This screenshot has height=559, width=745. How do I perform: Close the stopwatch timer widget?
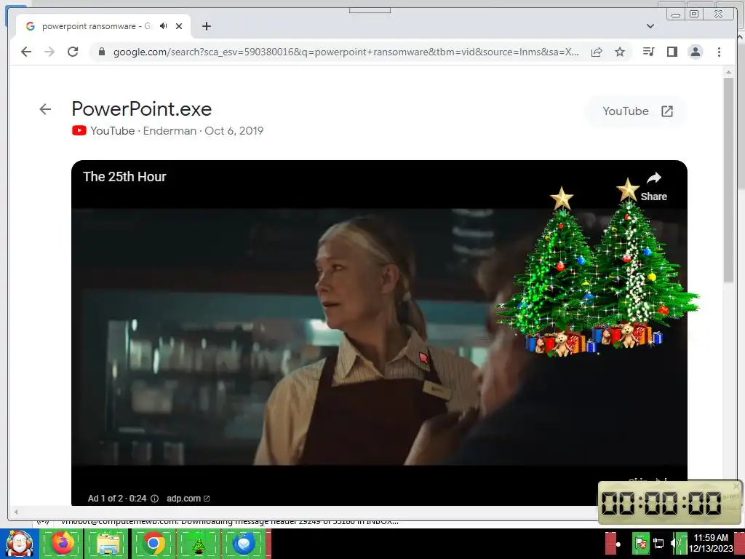736,486
